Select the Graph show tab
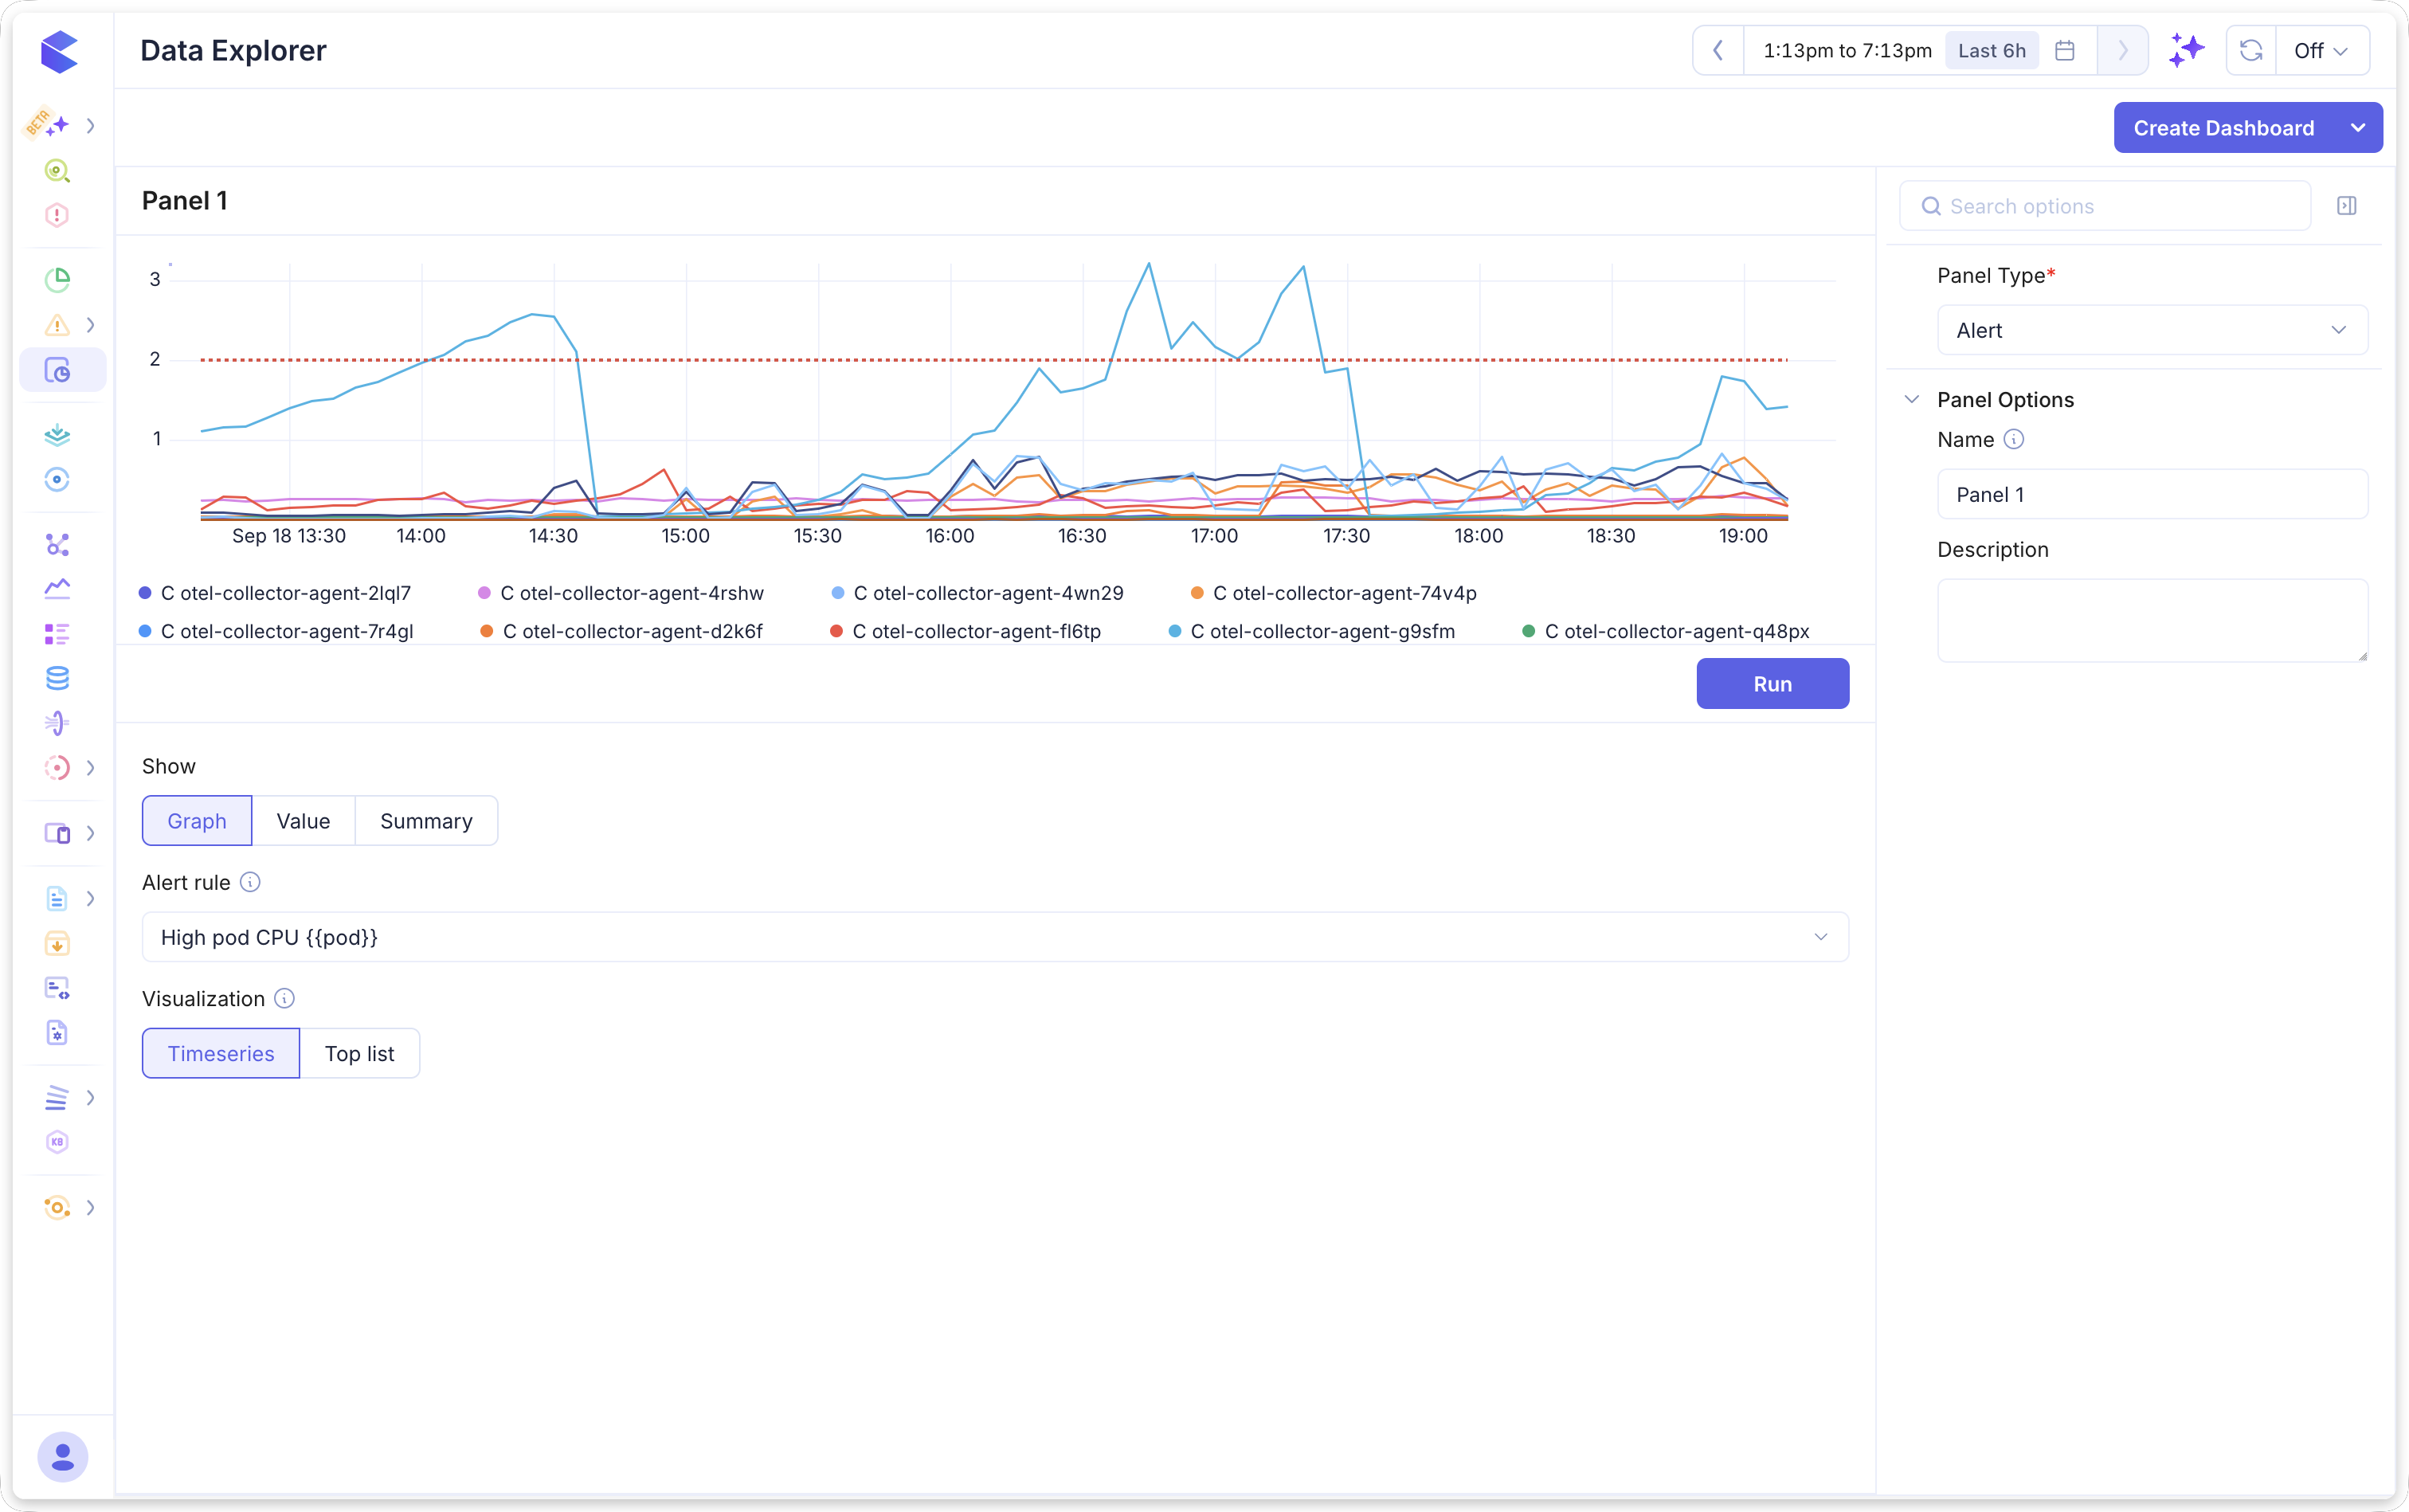The image size is (2409, 1512). click(x=197, y=821)
